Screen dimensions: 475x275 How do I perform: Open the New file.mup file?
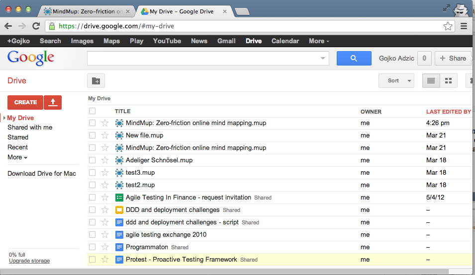pyautogui.click(x=145, y=136)
